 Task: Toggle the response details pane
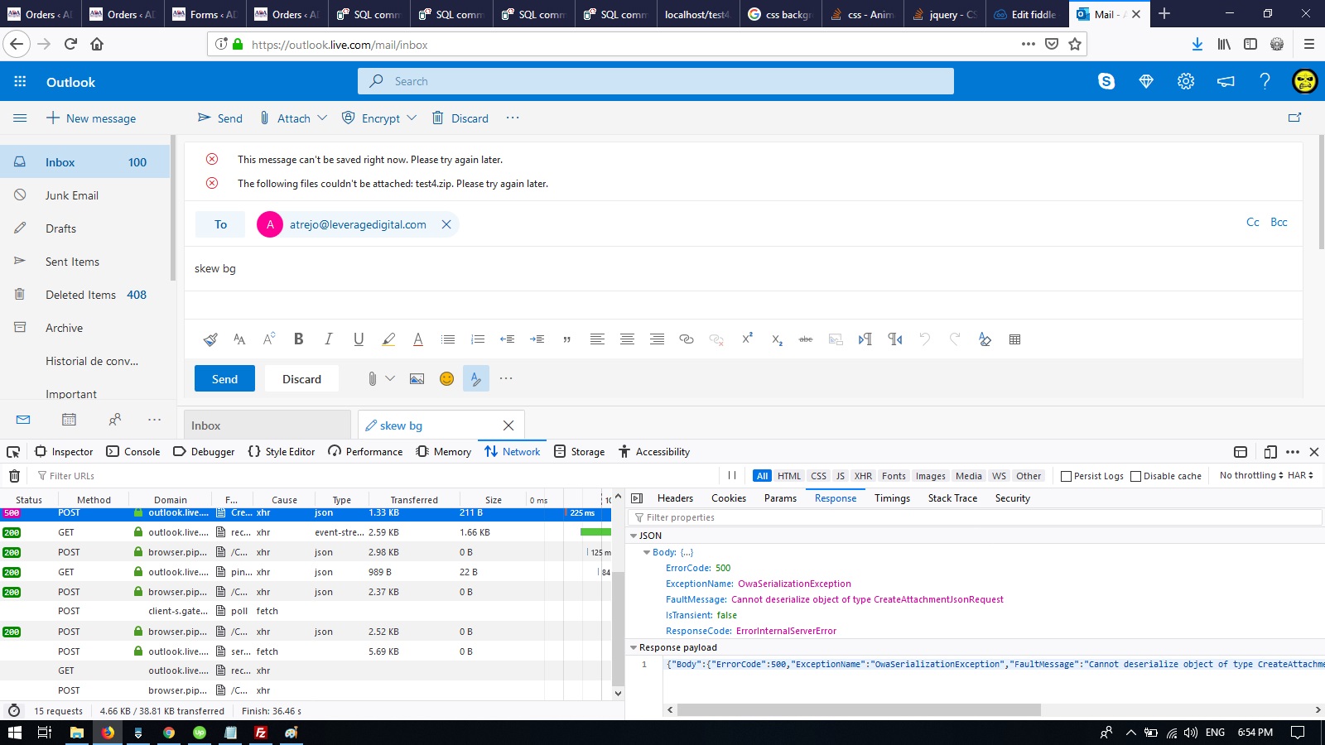tap(637, 498)
